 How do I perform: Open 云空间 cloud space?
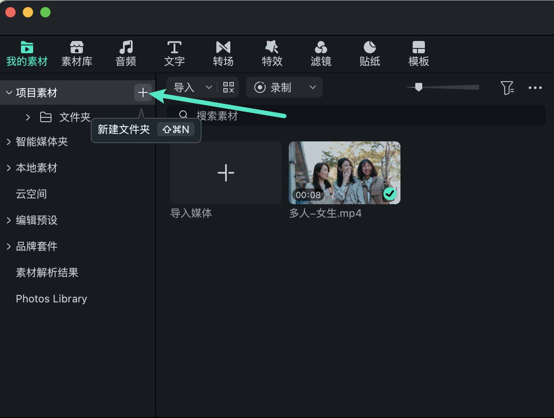(31, 194)
